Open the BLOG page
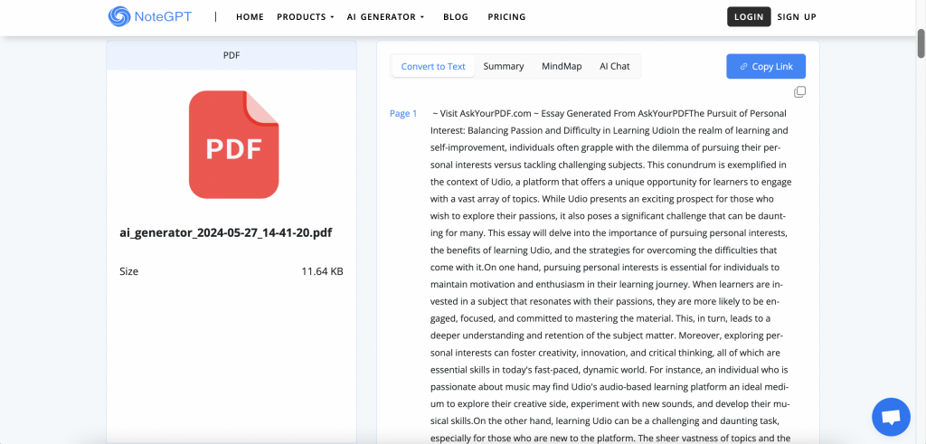The width and height of the screenshot is (926, 444). [x=456, y=17]
